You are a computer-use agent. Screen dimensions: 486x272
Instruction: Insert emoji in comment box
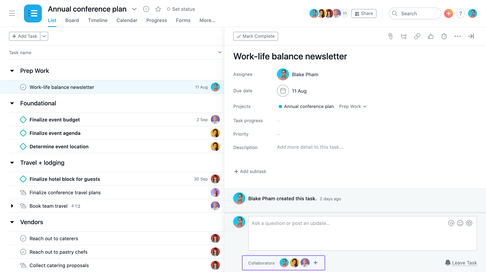[x=460, y=223]
